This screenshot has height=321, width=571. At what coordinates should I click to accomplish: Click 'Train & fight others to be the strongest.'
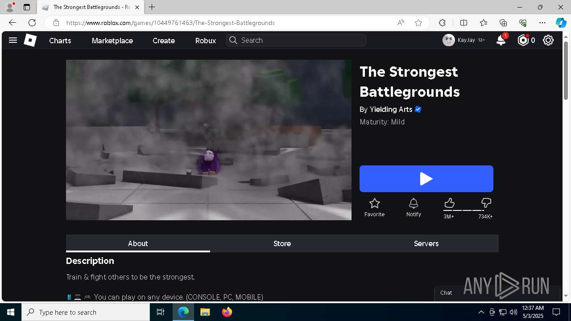pos(130,277)
